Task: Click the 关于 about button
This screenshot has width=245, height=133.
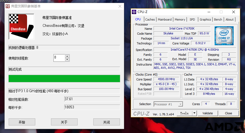Action: [64, 122]
